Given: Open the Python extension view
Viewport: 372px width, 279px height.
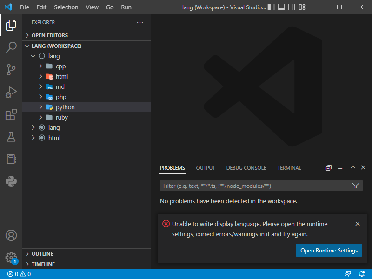Looking at the screenshot, I should 11,181.
